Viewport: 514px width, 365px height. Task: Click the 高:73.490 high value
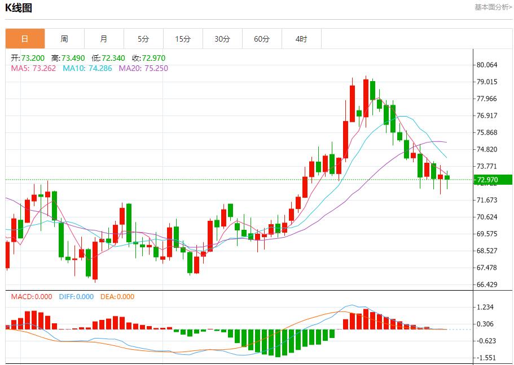[x=68, y=58]
